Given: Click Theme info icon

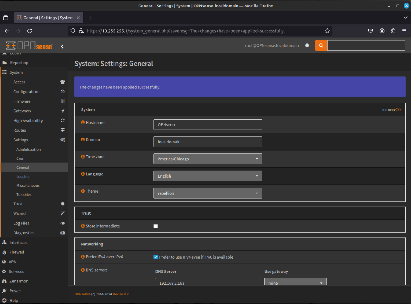Looking at the screenshot, I should click(83, 191).
